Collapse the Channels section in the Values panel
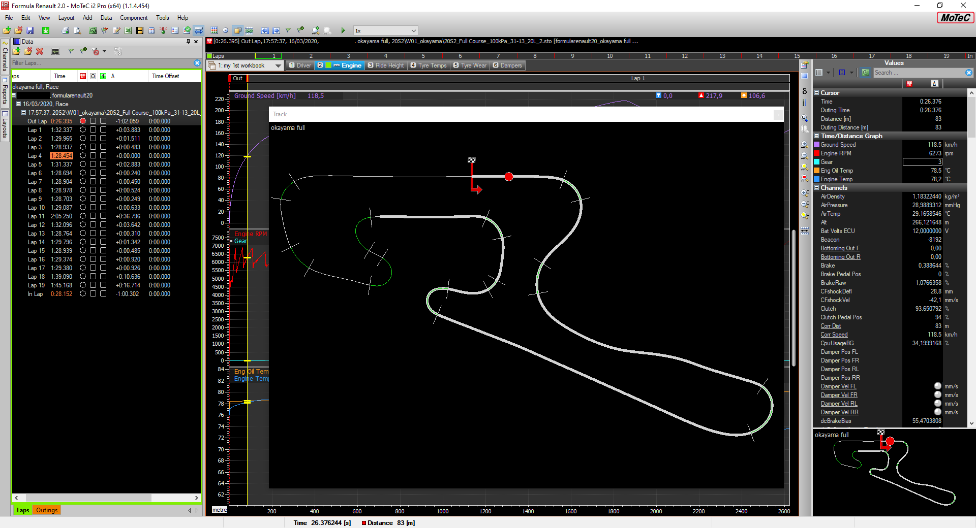The image size is (976, 528). 817,188
